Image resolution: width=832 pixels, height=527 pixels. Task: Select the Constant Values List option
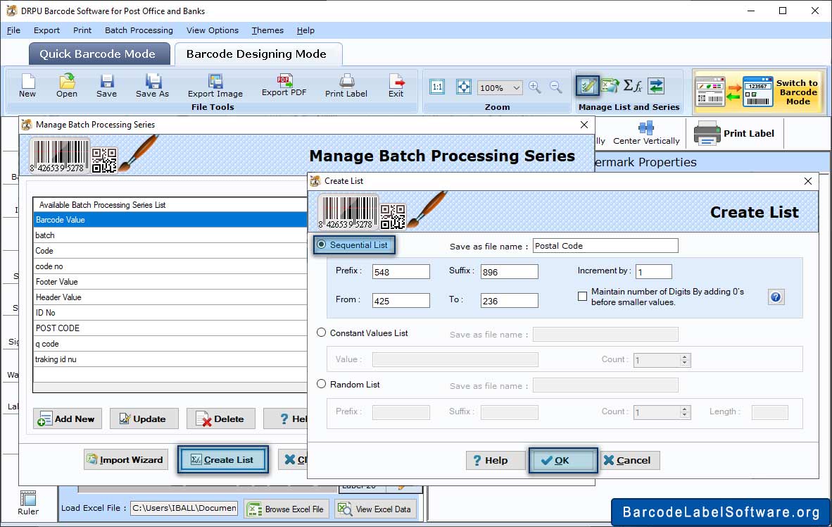pyautogui.click(x=322, y=333)
